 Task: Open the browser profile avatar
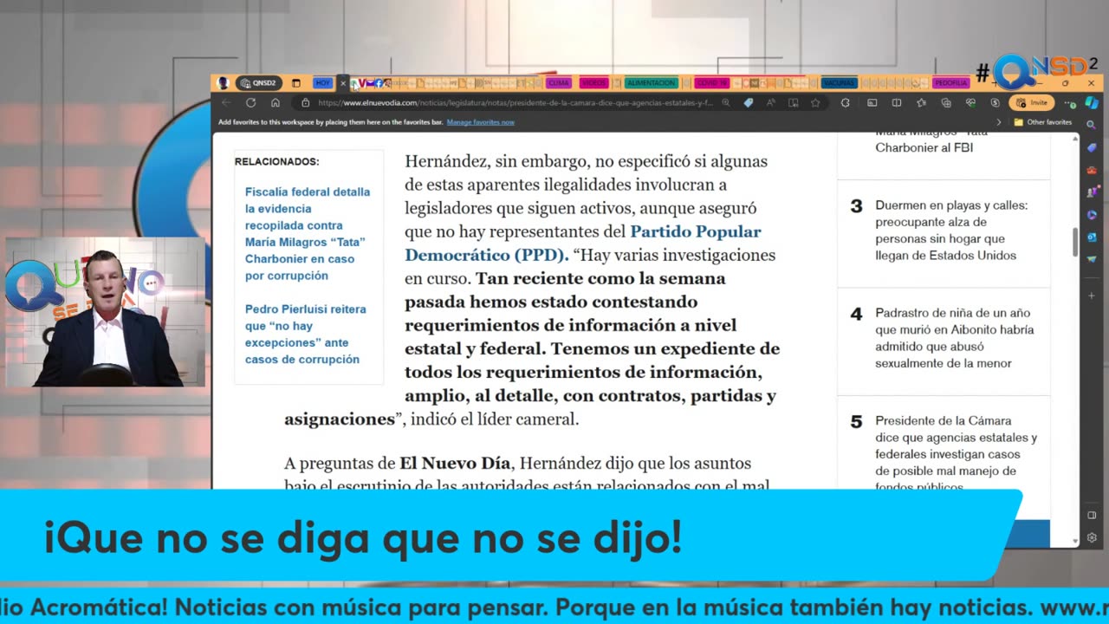223,83
